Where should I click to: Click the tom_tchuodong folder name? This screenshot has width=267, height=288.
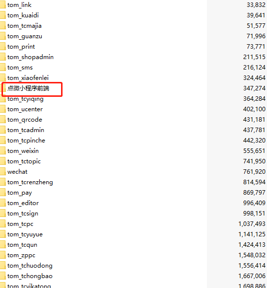pos(30,266)
